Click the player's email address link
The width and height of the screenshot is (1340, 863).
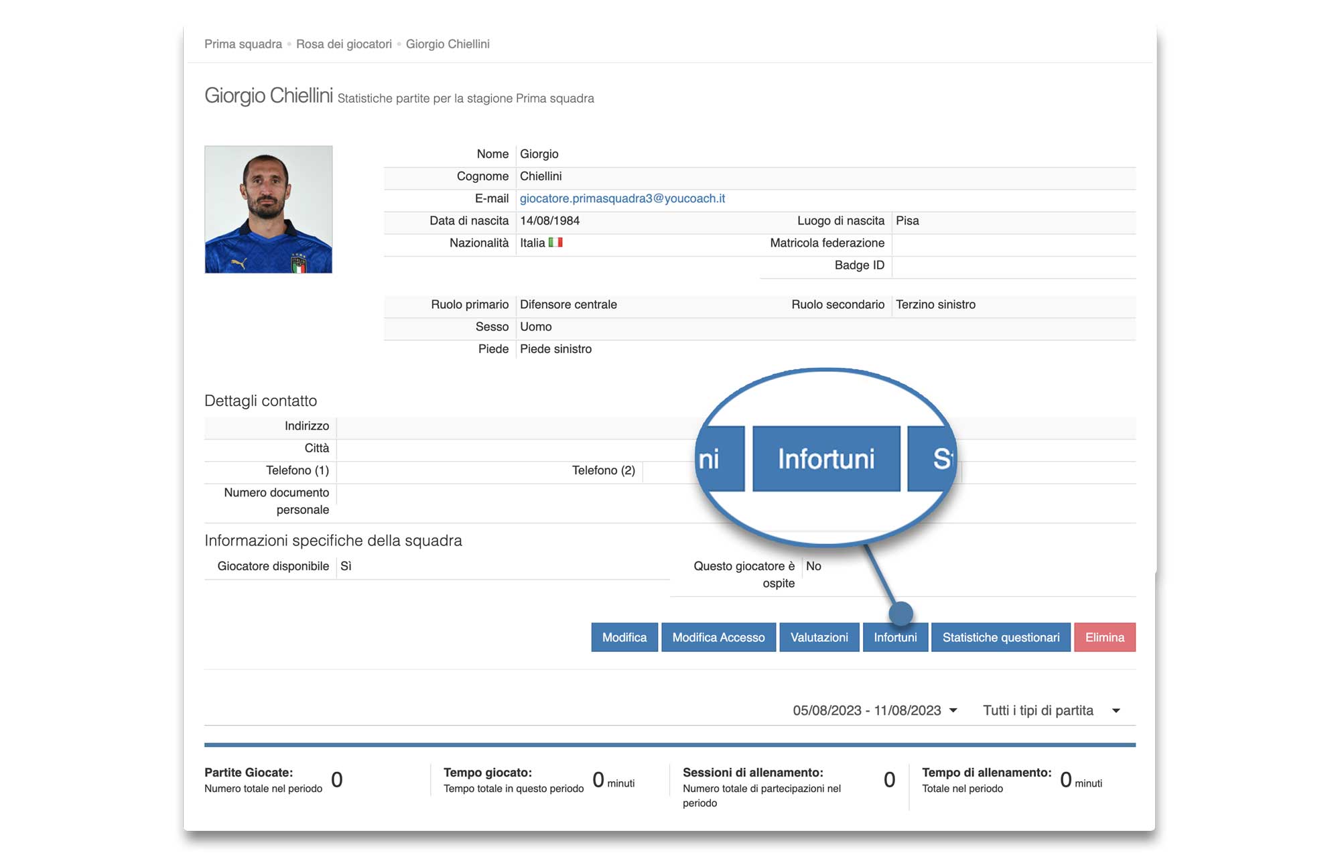pyautogui.click(x=622, y=198)
